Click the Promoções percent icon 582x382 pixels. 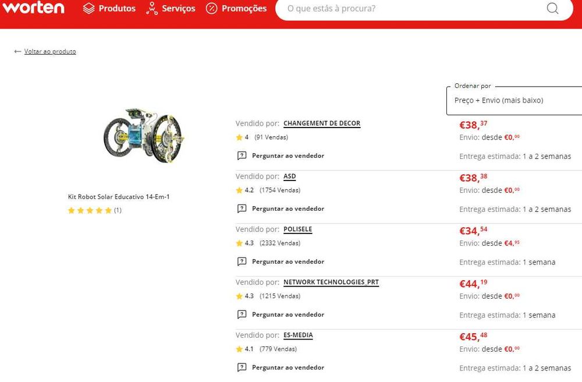[x=212, y=9]
